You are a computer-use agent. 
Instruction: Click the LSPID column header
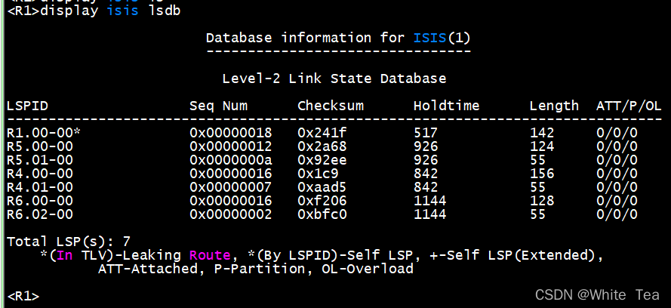27,106
